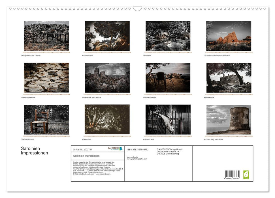Open the red granite rocks of Arbatax photo
This screenshot has width=275, height=198.
coord(229,36)
